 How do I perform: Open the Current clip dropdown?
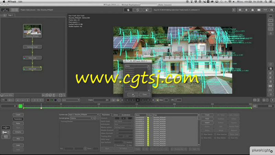pyautogui.click(x=84, y=115)
